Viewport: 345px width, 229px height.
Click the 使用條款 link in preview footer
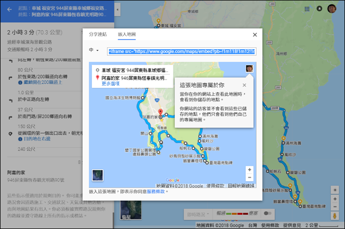(215, 186)
